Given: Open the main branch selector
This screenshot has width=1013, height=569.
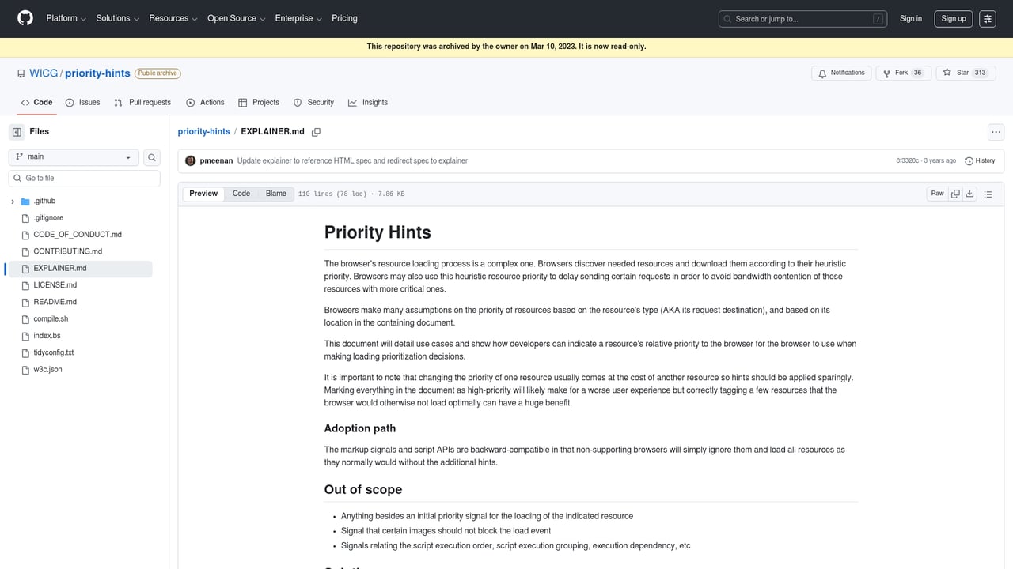Looking at the screenshot, I should [x=73, y=156].
